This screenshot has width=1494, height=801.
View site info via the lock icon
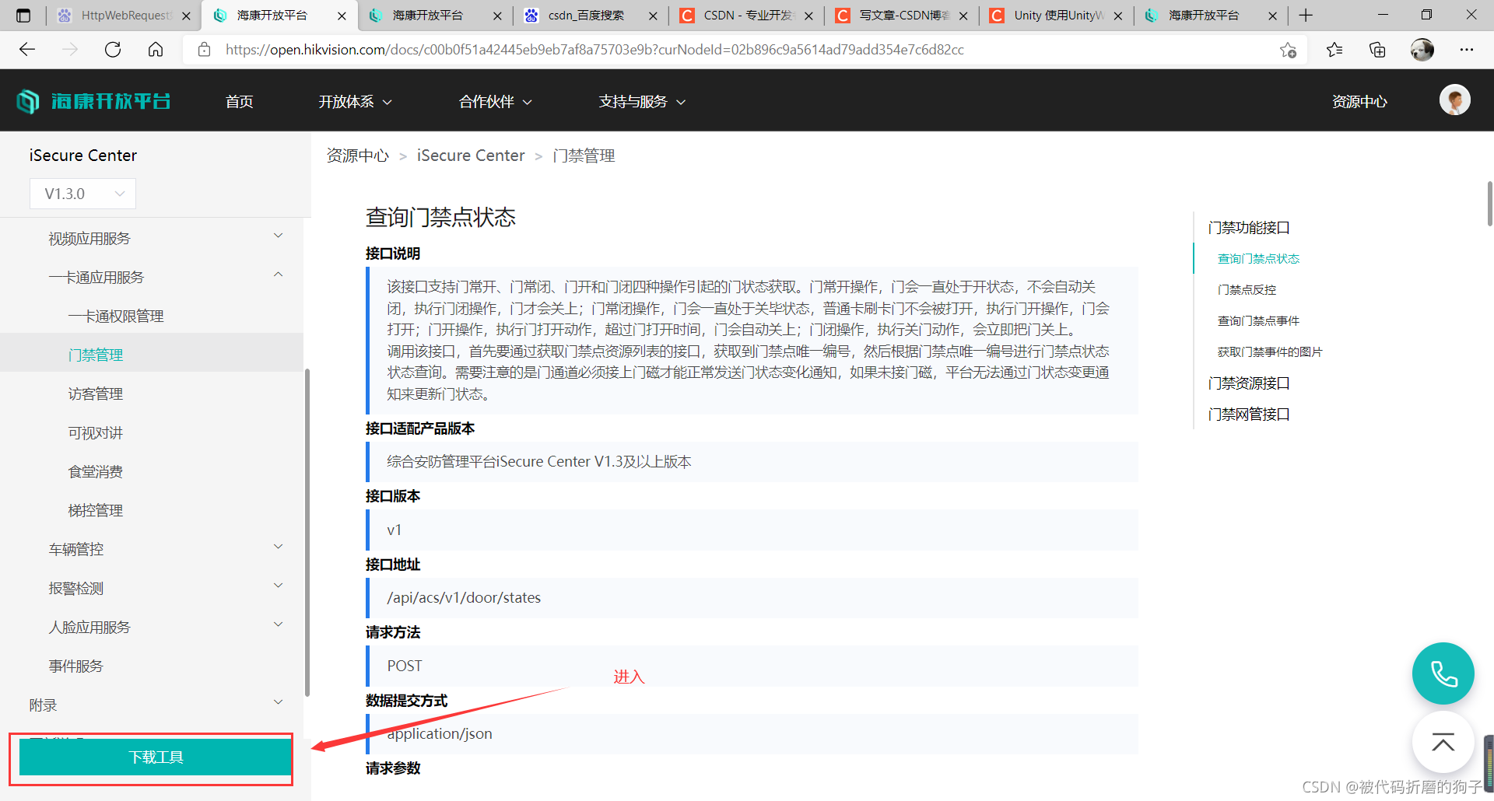(205, 50)
